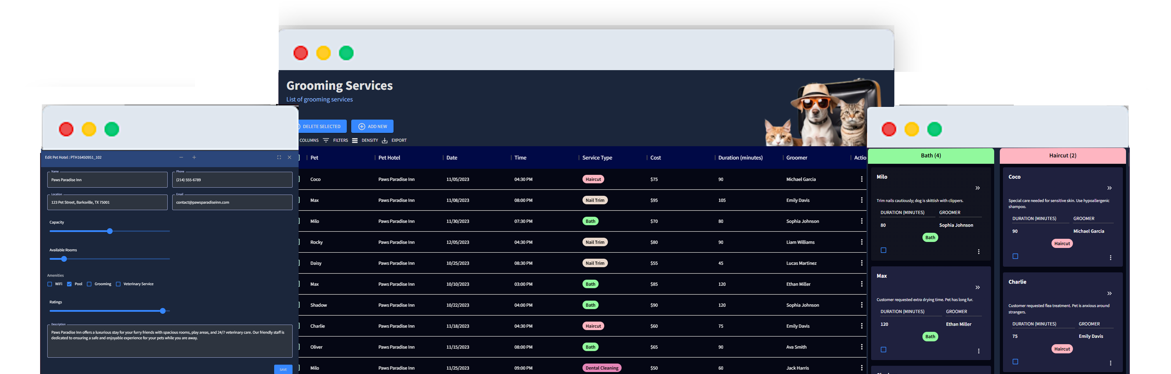Click the minus zoom icon in the dialog header

click(181, 157)
